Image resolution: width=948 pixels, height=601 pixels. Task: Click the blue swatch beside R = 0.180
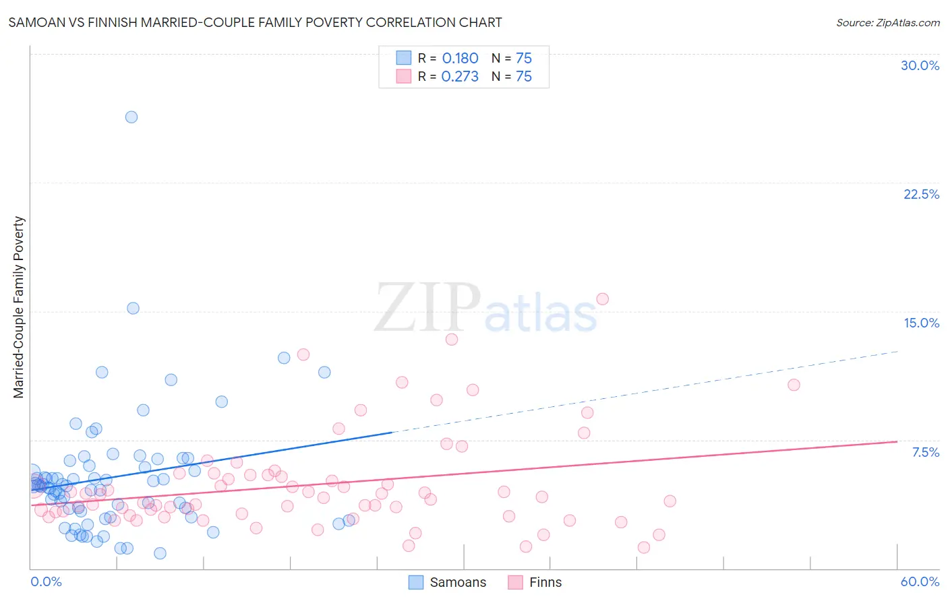point(404,57)
